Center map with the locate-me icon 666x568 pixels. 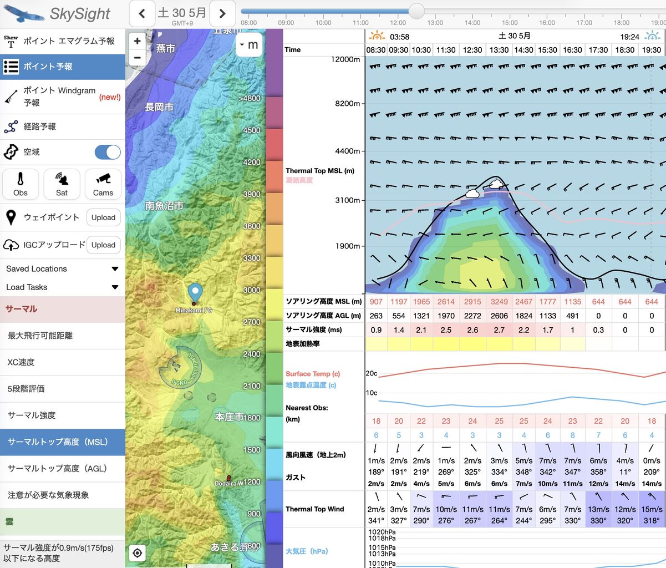tap(138, 553)
